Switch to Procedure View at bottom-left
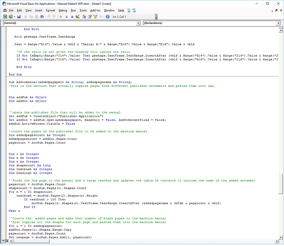Screen dimensions: 284x246 point(3,241)
